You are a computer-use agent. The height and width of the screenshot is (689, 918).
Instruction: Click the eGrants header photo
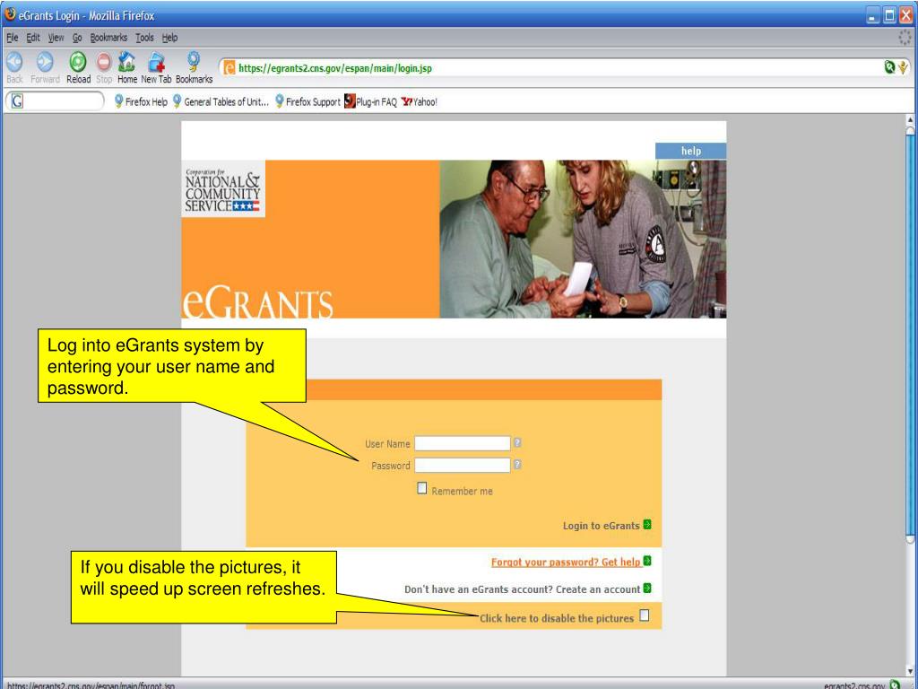(x=583, y=239)
